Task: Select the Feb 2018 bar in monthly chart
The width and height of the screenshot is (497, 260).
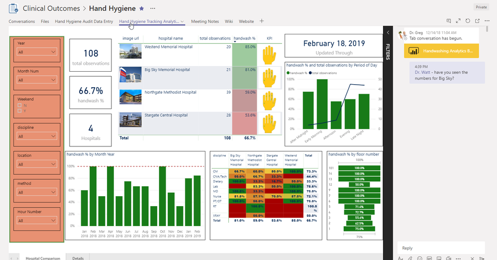Action: [x=93, y=196]
